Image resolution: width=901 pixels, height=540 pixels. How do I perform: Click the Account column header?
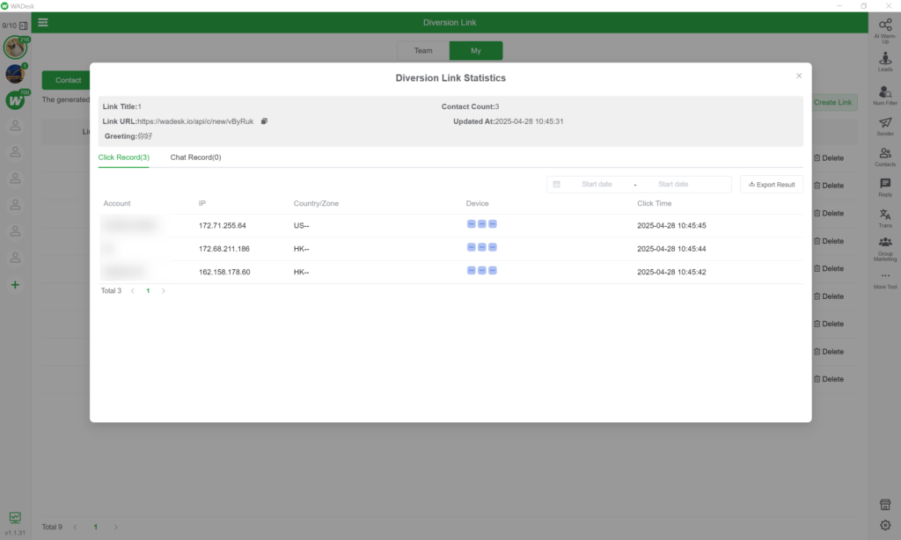click(117, 203)
